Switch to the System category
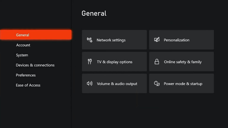228x128 pixels. coord(22,55)
